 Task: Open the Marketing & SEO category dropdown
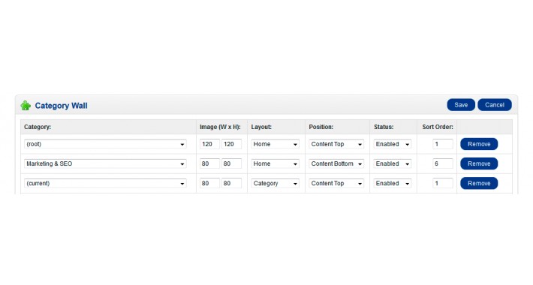click(105, 163)
